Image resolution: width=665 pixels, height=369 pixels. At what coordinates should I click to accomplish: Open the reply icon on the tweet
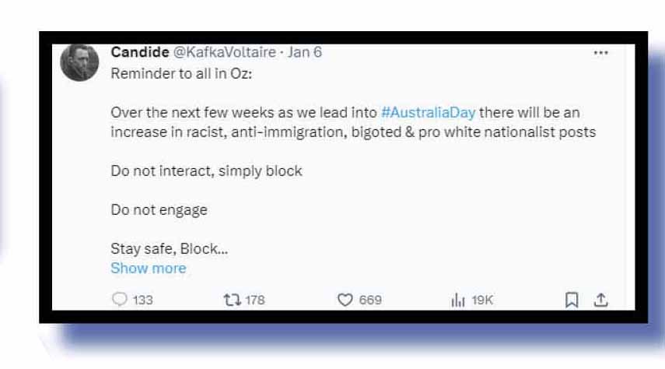(x=119, y=300)
